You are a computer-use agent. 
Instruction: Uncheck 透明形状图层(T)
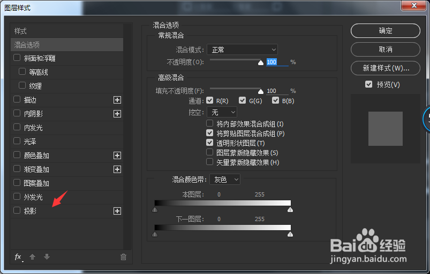pyautogui.click(x=210, y=143)
